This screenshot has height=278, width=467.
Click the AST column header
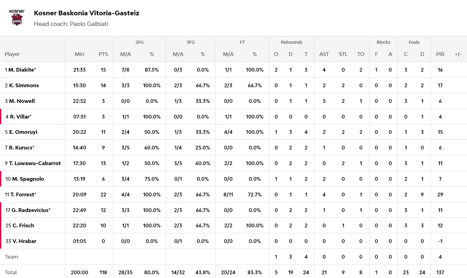pyautogui.click(x=324, y=54)
